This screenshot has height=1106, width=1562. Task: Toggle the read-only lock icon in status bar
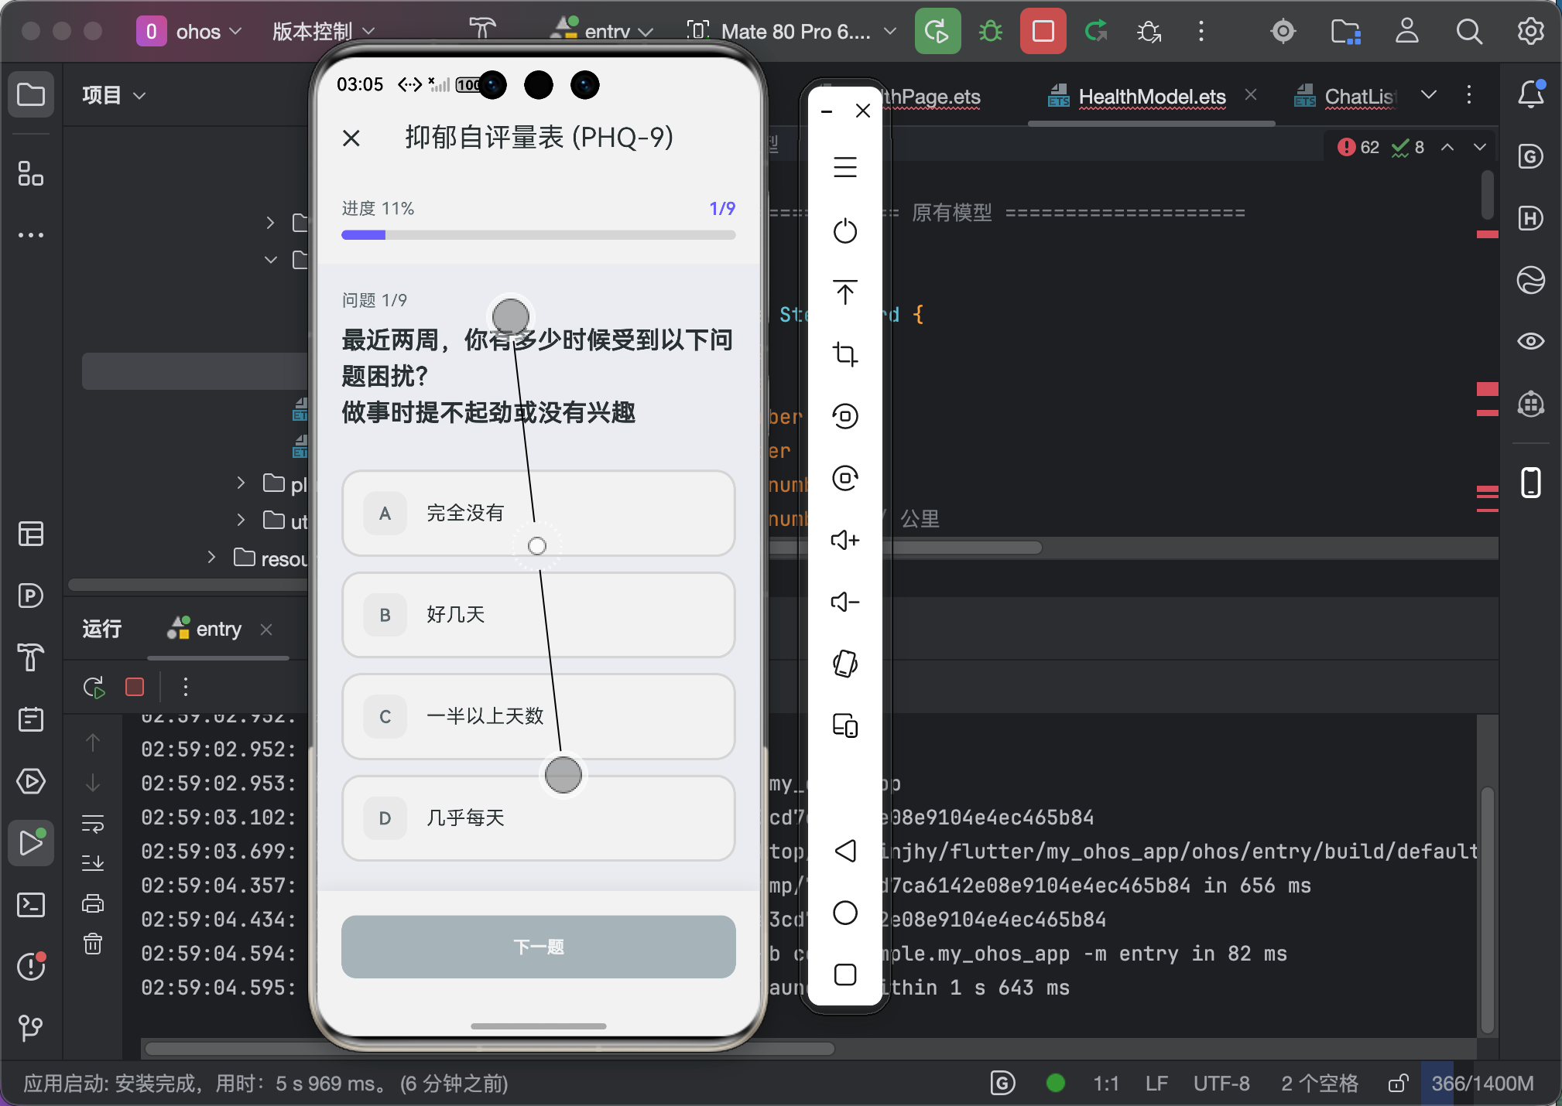tap(1397, 1084)
